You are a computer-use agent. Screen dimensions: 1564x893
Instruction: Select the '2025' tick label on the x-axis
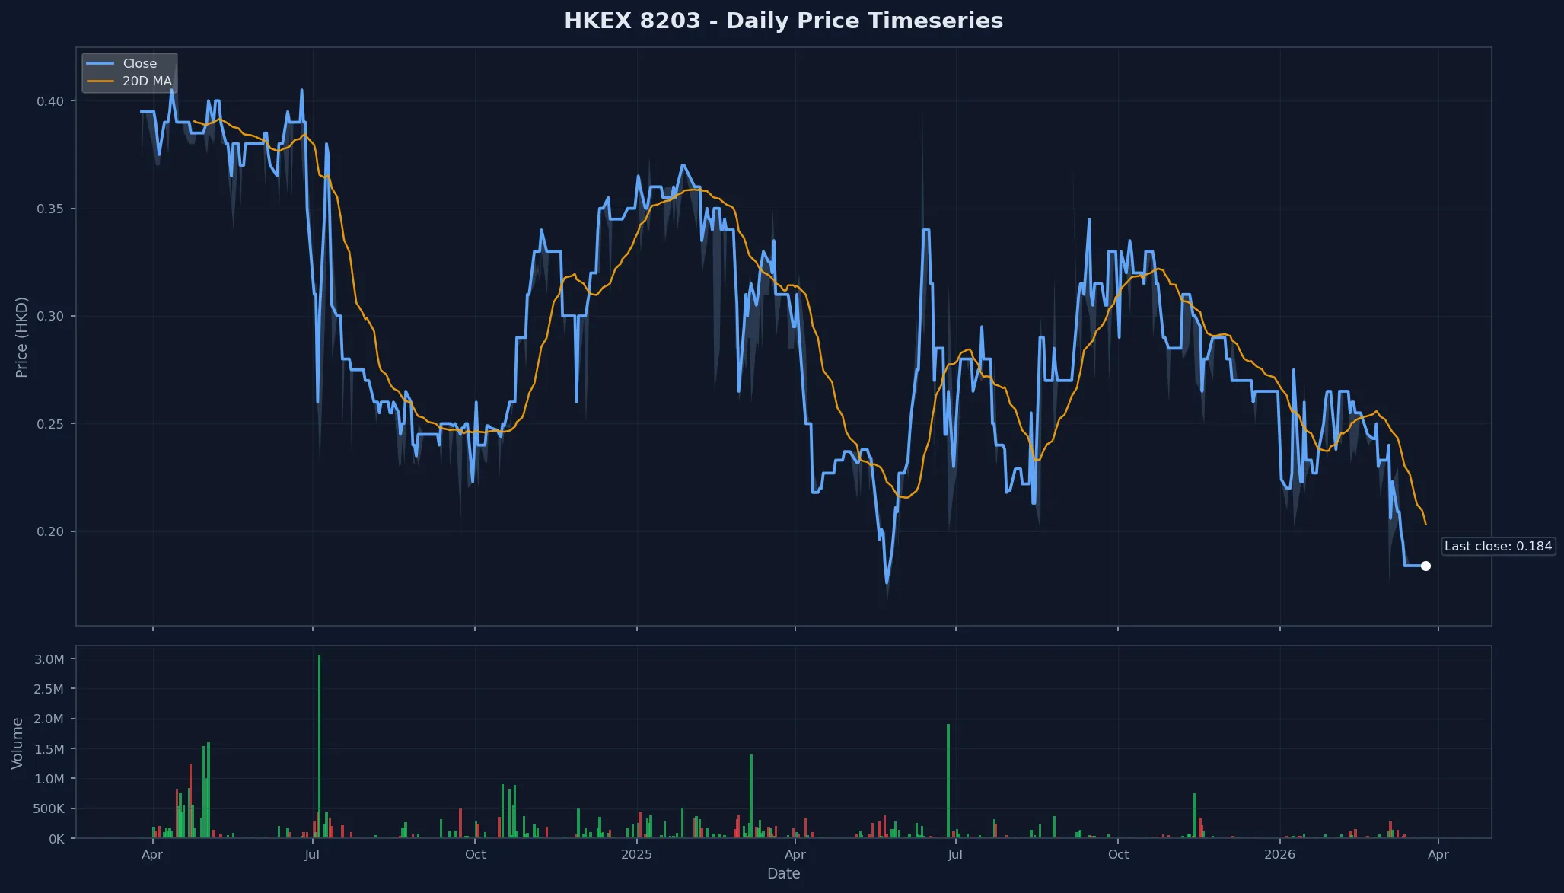pyautogui.click(x=636, y=854)
